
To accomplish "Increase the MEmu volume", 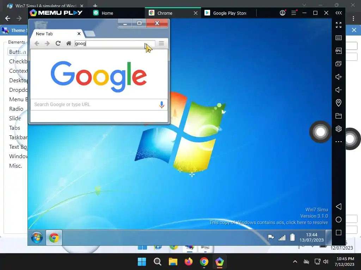I will coord(338,77).
